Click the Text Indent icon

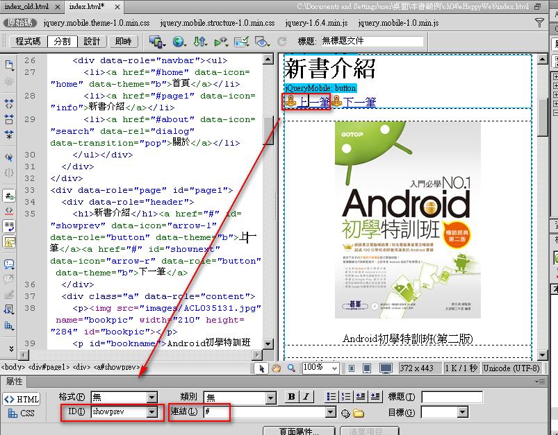tap(375, 397)
